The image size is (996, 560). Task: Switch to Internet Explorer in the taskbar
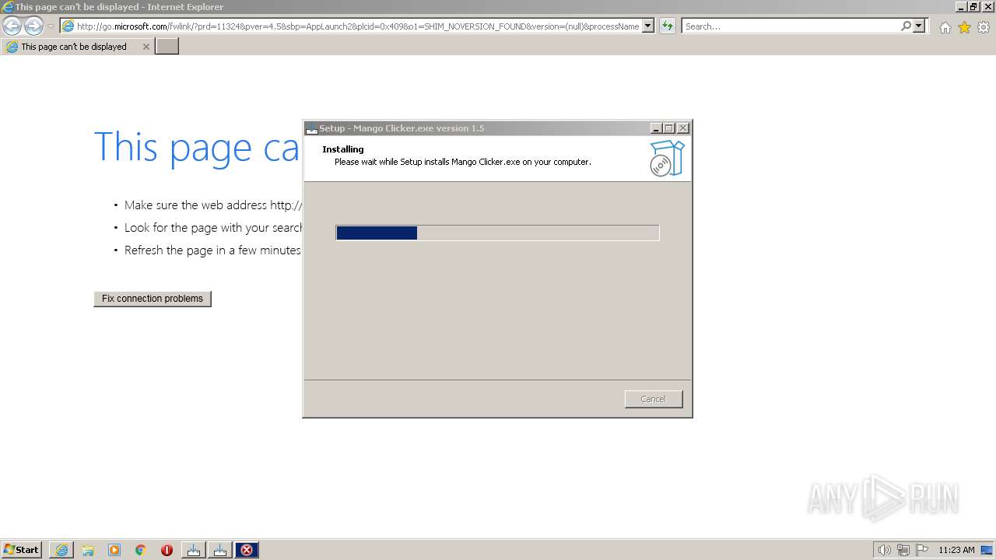(x=61, y=550)
